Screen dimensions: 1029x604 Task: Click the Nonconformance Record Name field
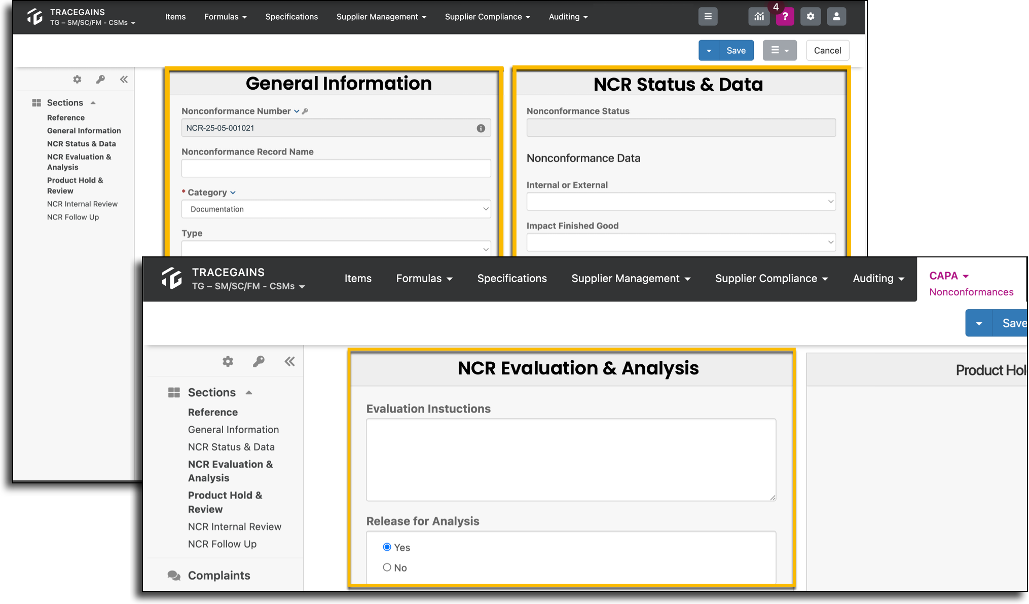click(x=336, y=168)
